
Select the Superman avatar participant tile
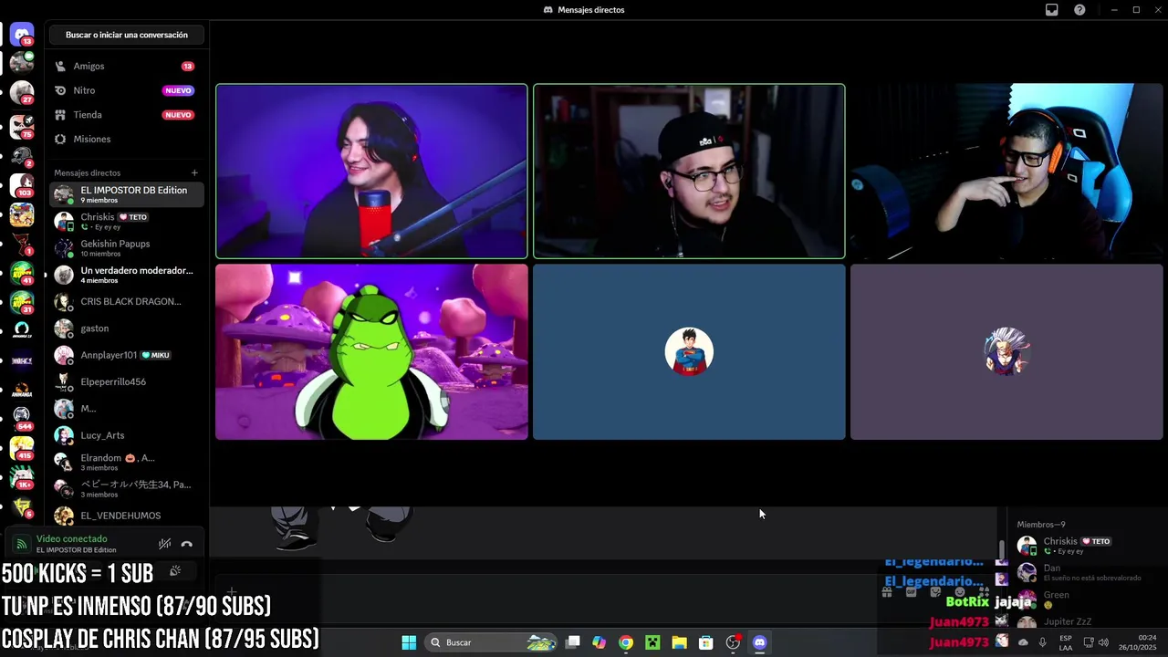tap(689, 352)
